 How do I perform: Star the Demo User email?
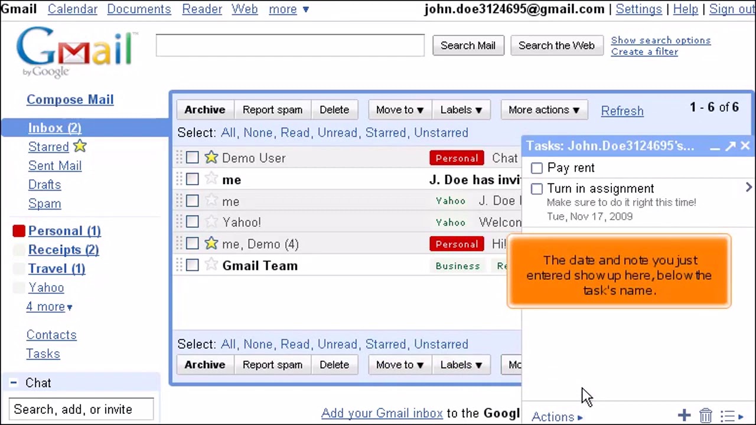tap(211, 158)
